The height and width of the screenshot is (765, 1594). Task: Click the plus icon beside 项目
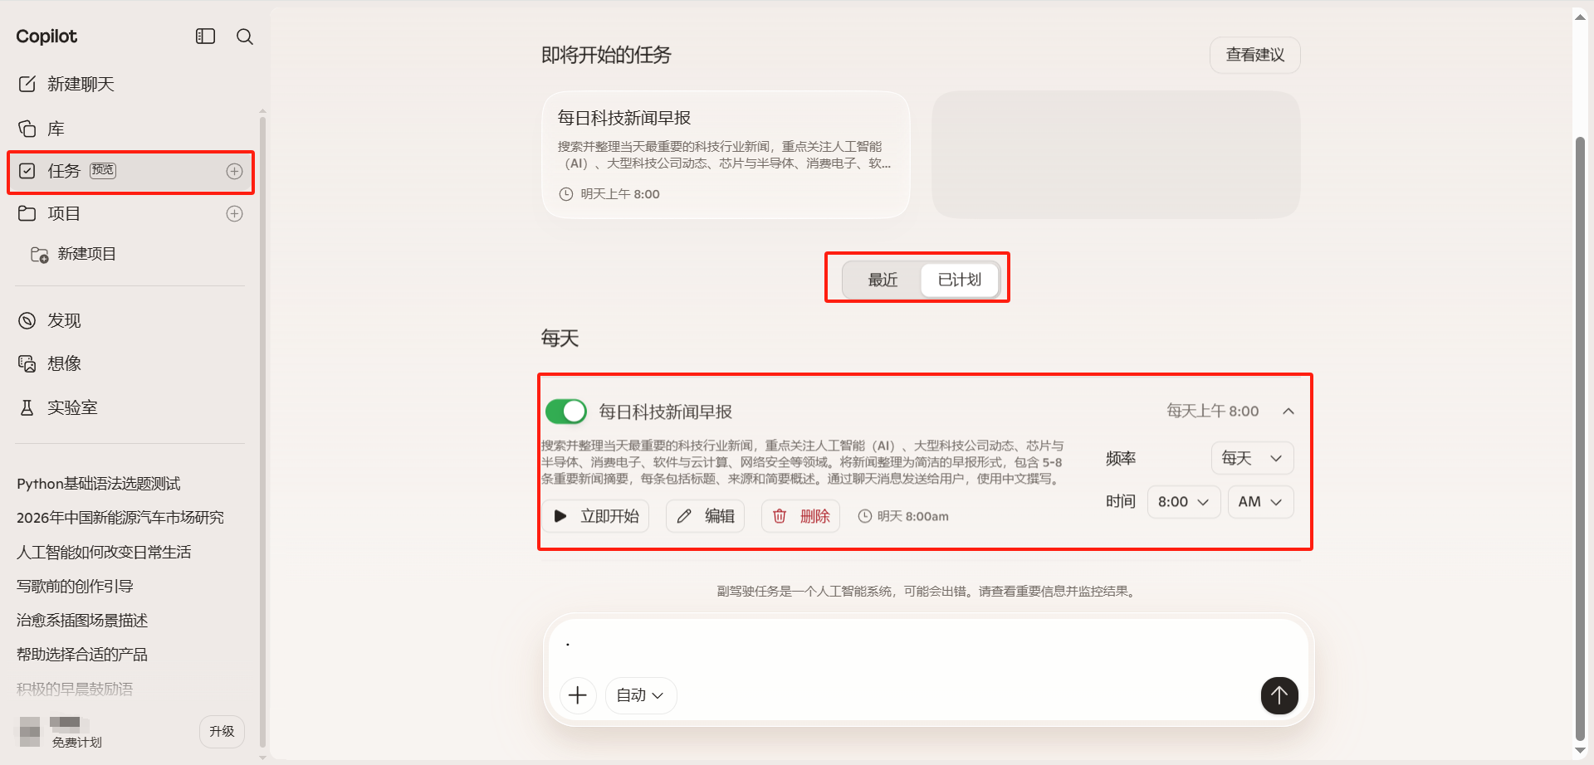235,214
